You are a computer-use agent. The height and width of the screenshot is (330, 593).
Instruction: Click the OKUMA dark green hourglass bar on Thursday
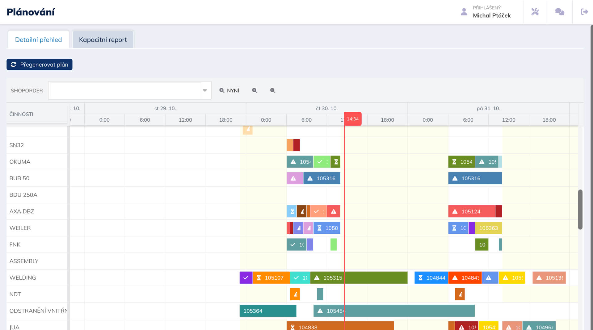click(335, 162)
